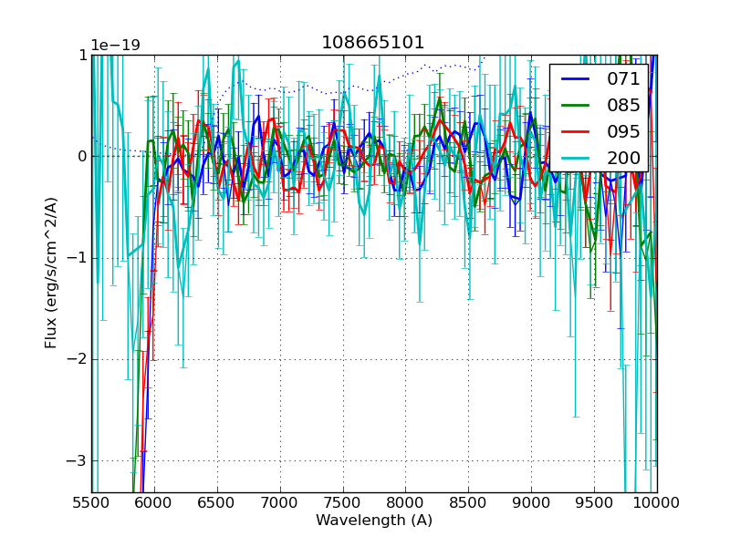Click the 1e-19 exponent label
Viewport: 730px width, 547px height.
coord(116,46)
